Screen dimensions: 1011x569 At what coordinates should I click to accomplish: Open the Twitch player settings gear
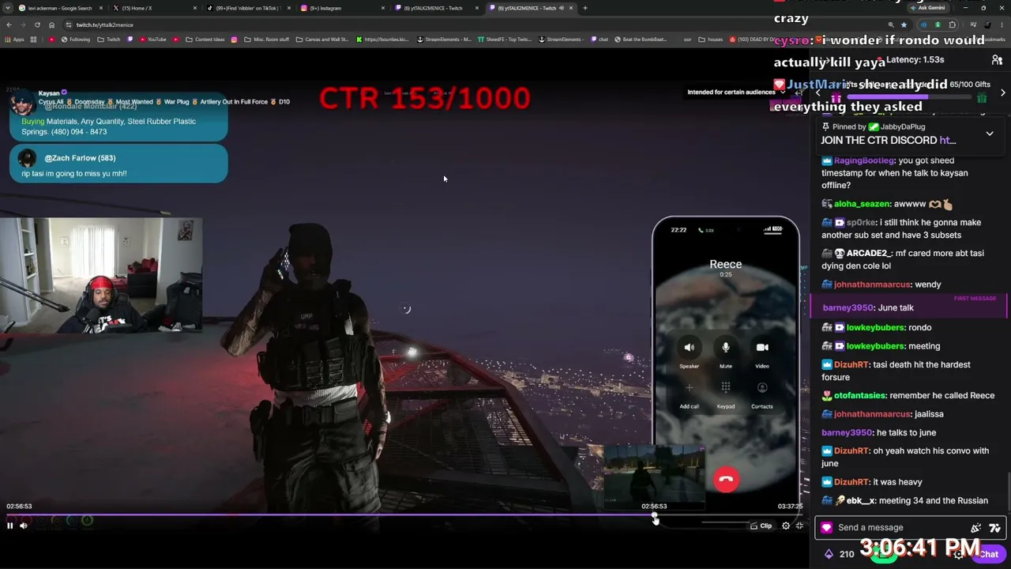785,526
